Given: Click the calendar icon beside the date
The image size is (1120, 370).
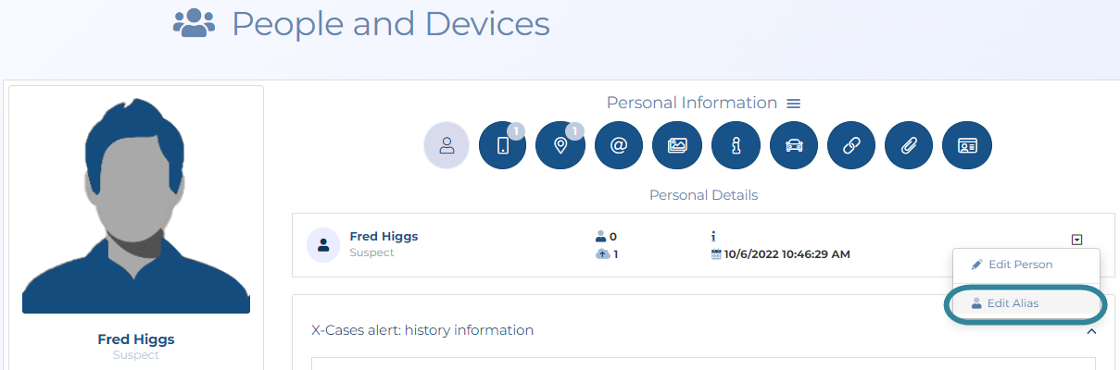Looking at the screenshot, I should click(x=716, y=254).
